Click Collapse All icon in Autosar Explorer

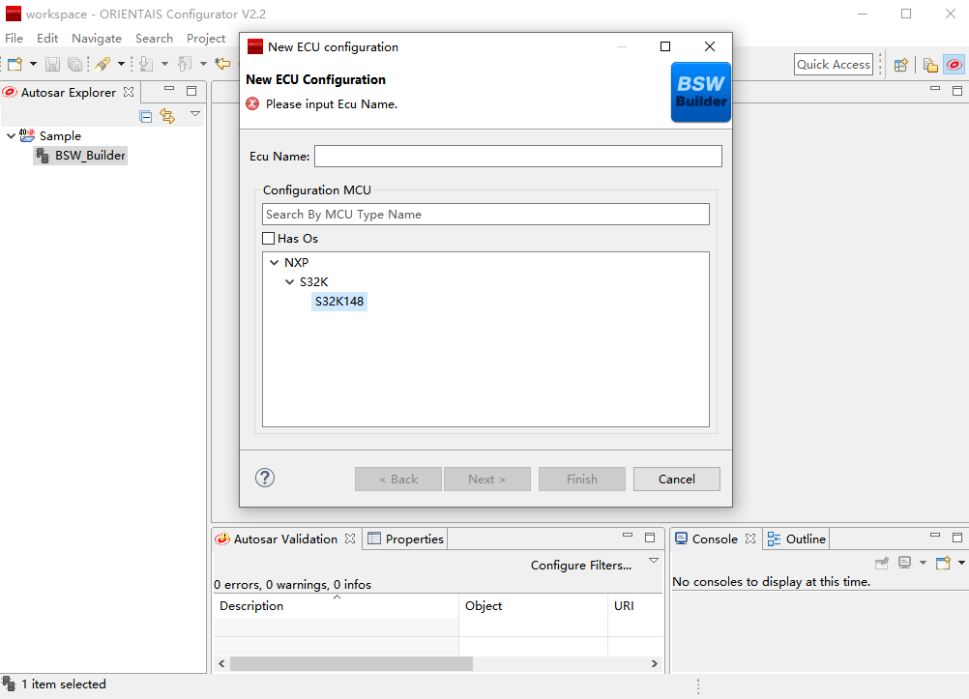pyautogui.click(x=146, y=116)
